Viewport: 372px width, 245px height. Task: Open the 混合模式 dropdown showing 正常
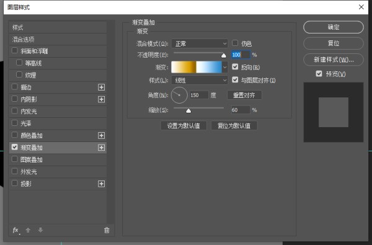pyautogui.click(x=200, y=43)
